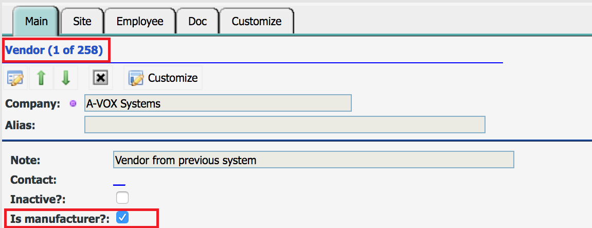Switch to the Doc tab
The image size is (592, 228).
(x=198, y=21)
